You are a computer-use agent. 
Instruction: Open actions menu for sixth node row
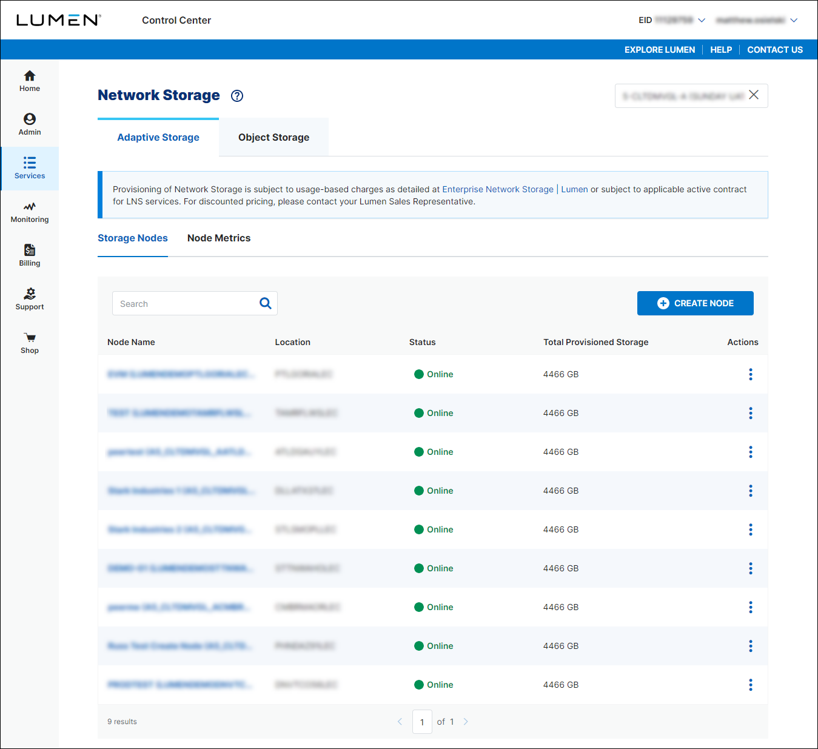751,568
